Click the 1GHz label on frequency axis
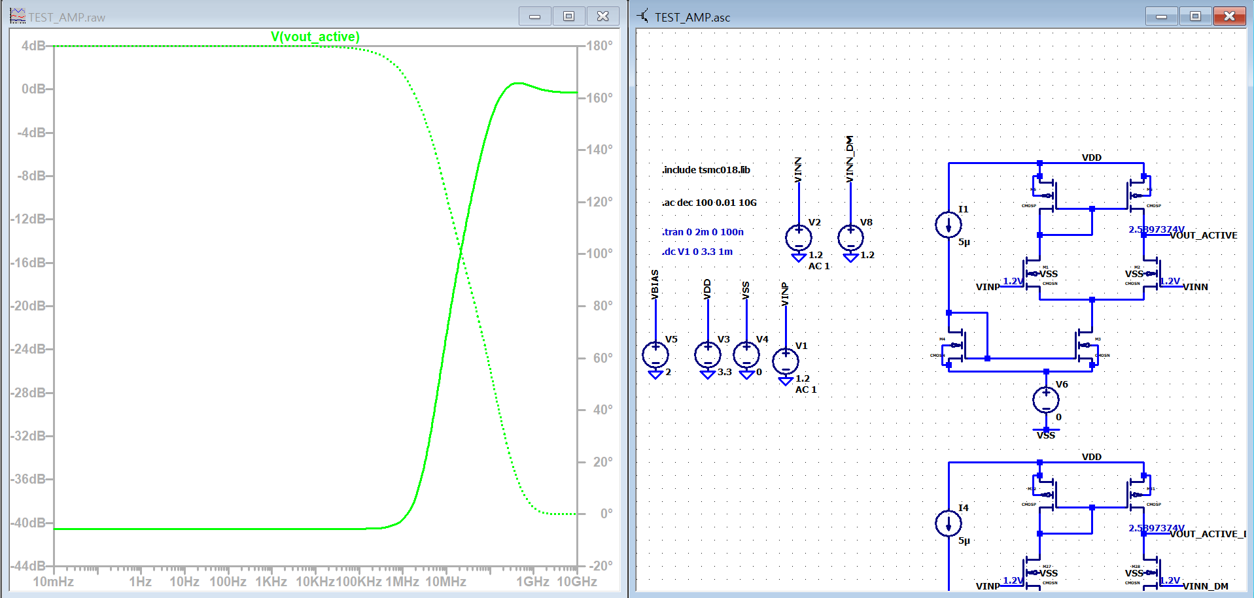 [532, 582]
